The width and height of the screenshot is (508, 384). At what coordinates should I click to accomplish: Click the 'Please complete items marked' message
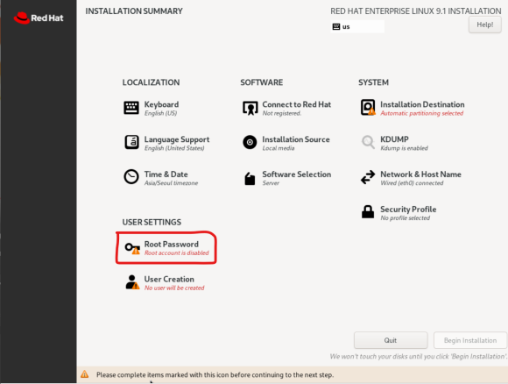[215, 374]
